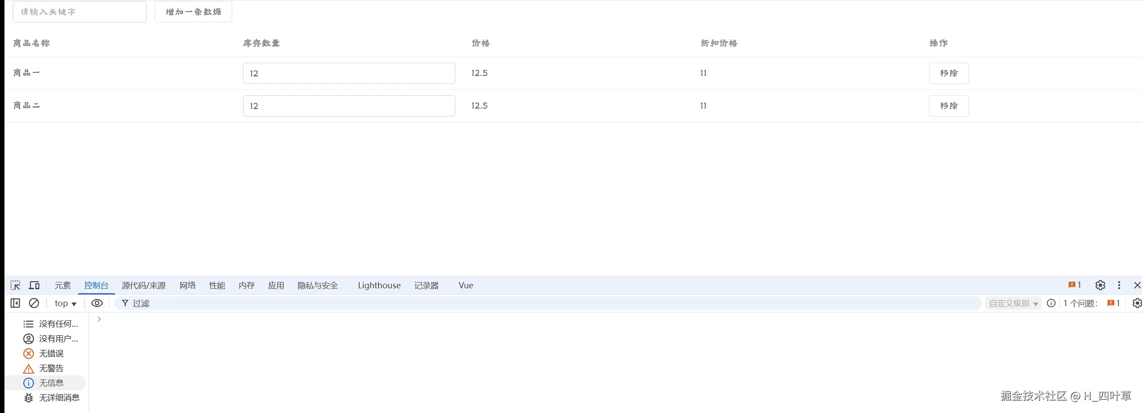
Task: Click 移除 button for 商品二
Action: (949, 106)
